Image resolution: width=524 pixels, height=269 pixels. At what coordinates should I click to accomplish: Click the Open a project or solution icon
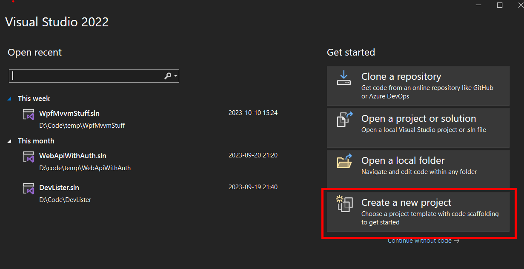(345, 120)
